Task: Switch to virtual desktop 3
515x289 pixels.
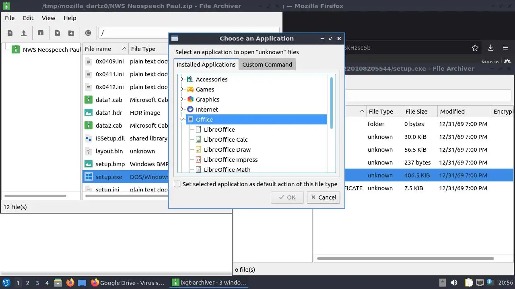Action: coord(37,283)
